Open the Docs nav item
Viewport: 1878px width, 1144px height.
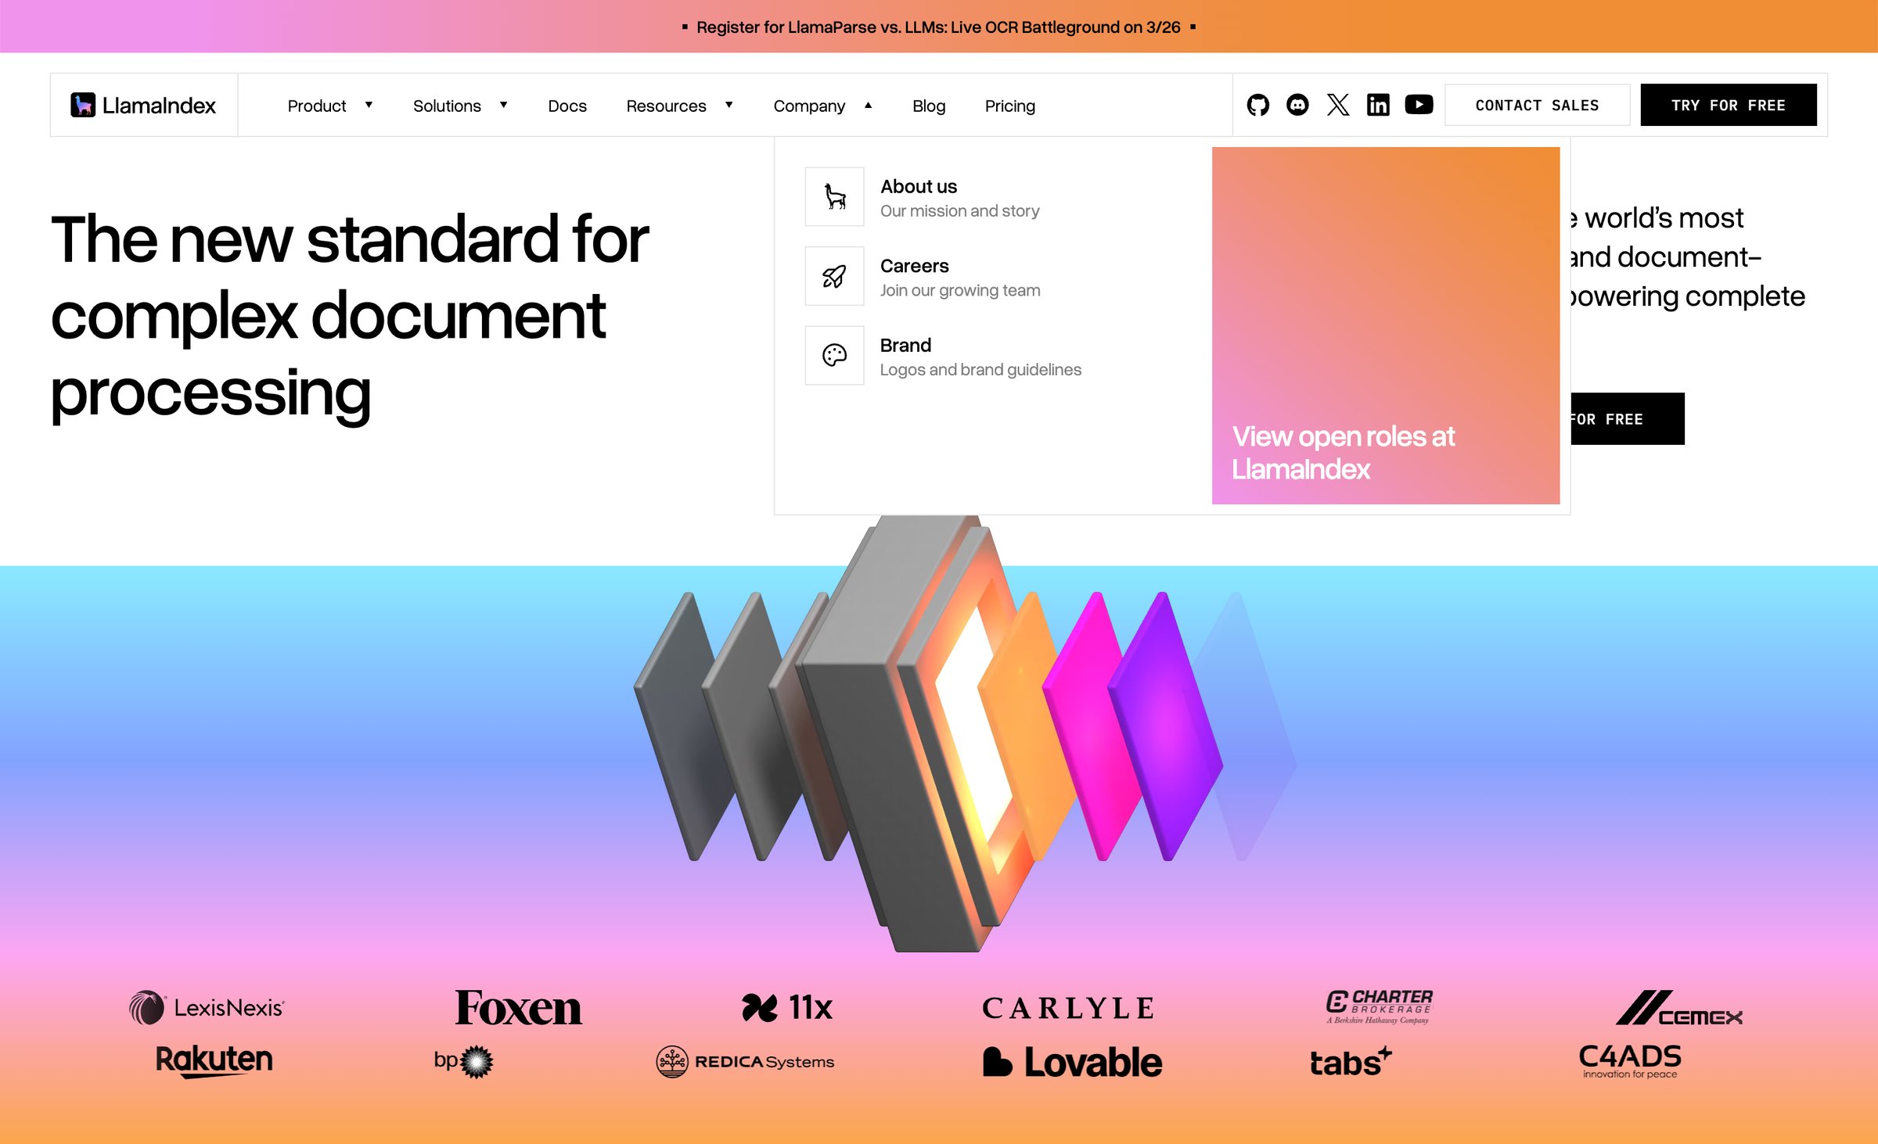click(x=567, y=106)
